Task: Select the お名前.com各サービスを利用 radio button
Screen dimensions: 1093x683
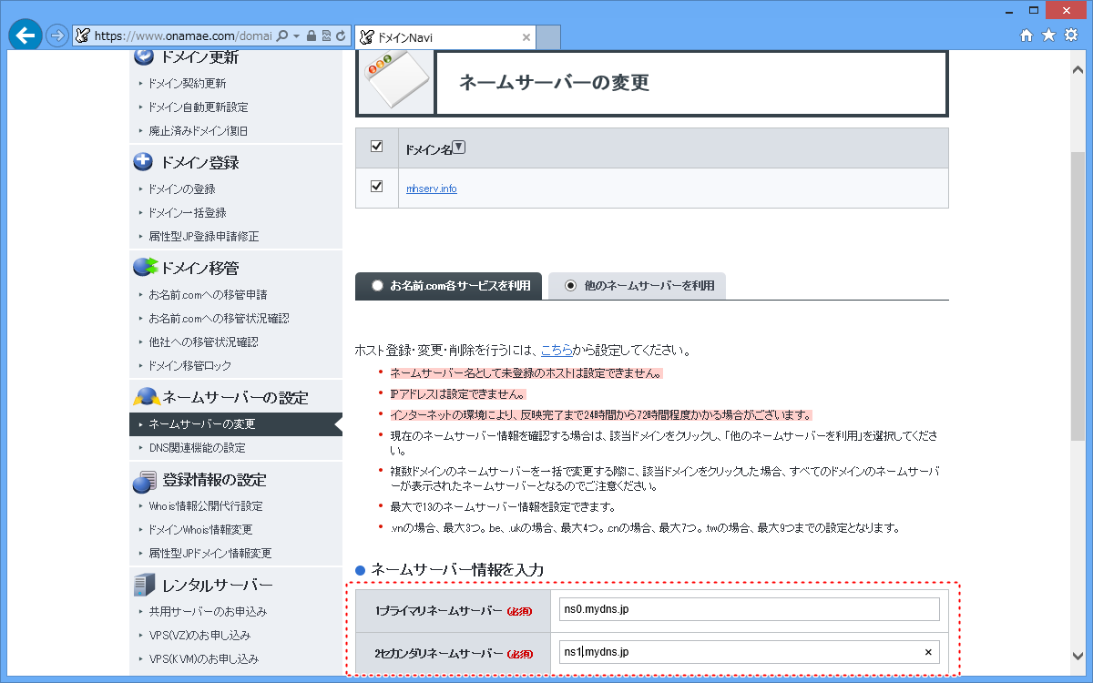Action: click(x=377, y=285)
